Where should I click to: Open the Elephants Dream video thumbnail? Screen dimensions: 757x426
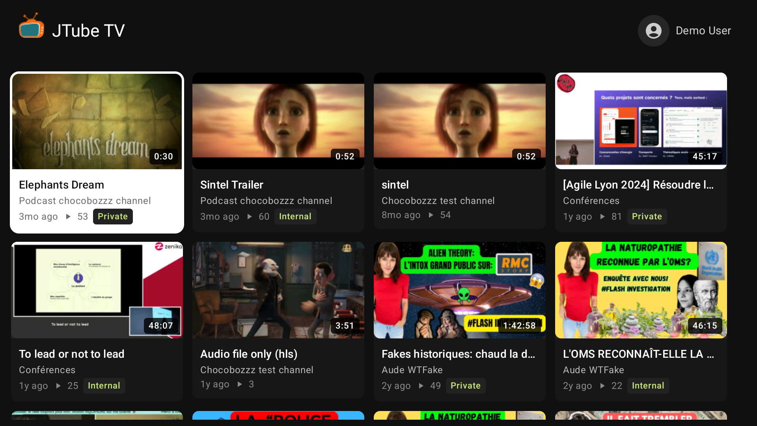97,121
